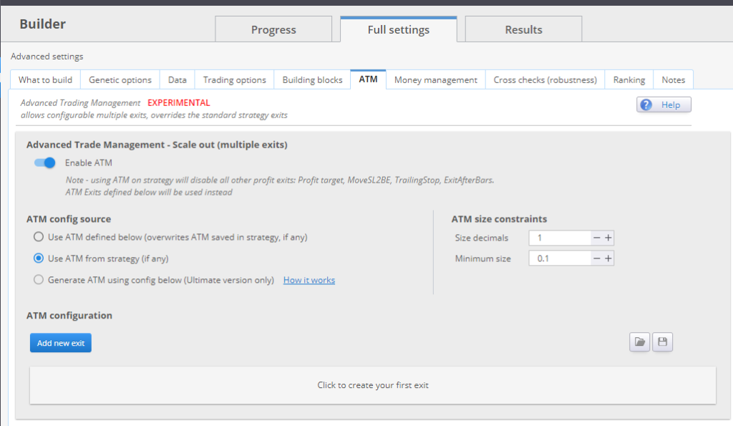Screen dimensions: 733x426
Task: Increase Size decimals with plus button
Action: tap(608, 238)
